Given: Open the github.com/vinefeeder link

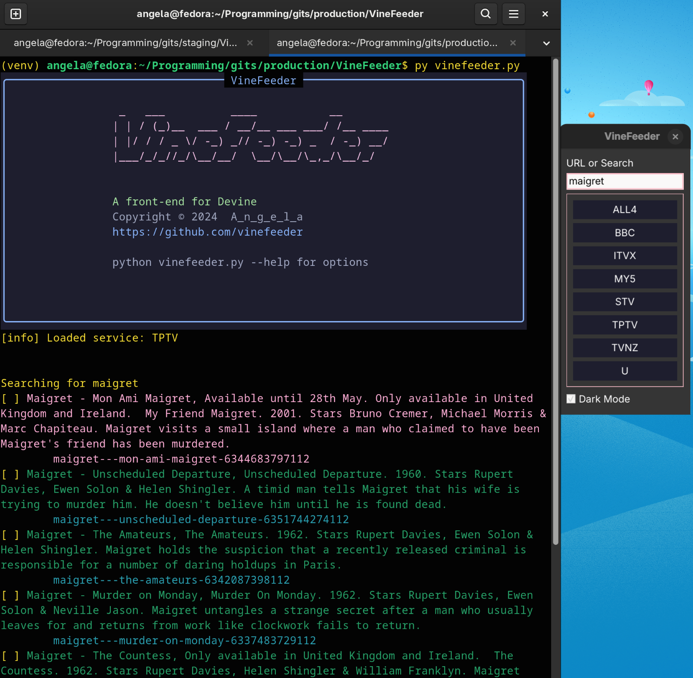Looking at the screenshot, I should 208,232.
